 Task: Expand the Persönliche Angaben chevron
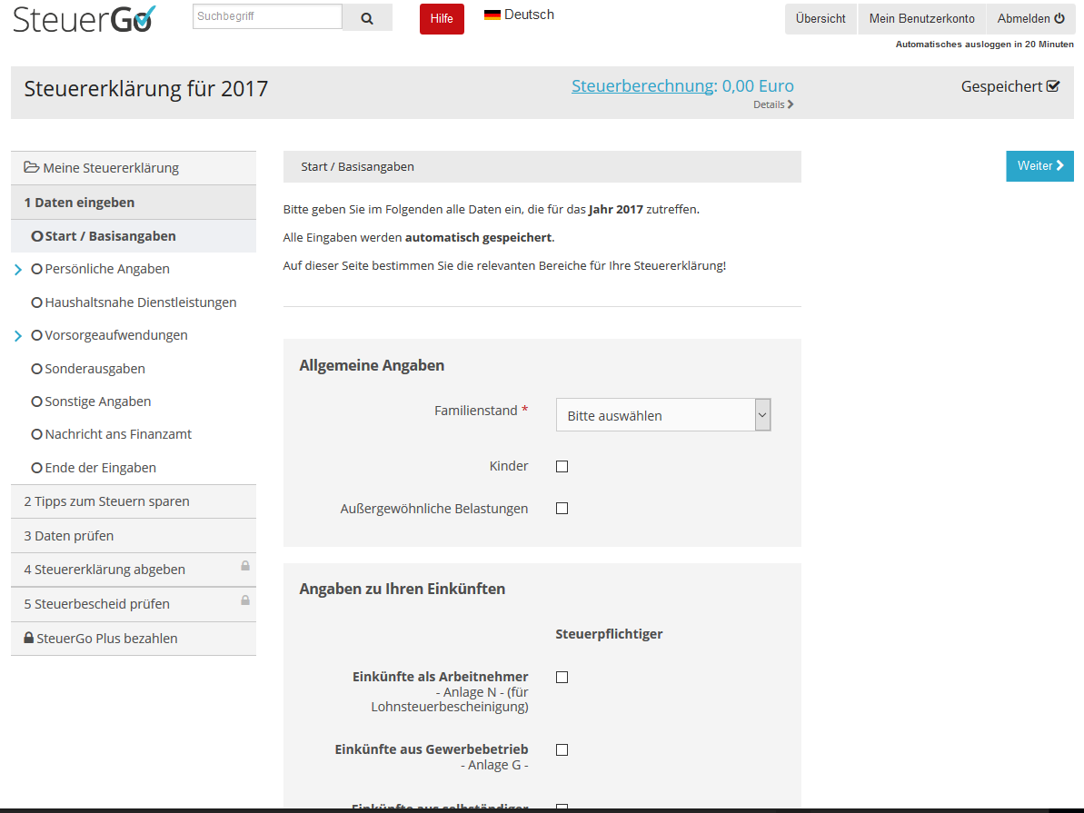click(18, 270)
